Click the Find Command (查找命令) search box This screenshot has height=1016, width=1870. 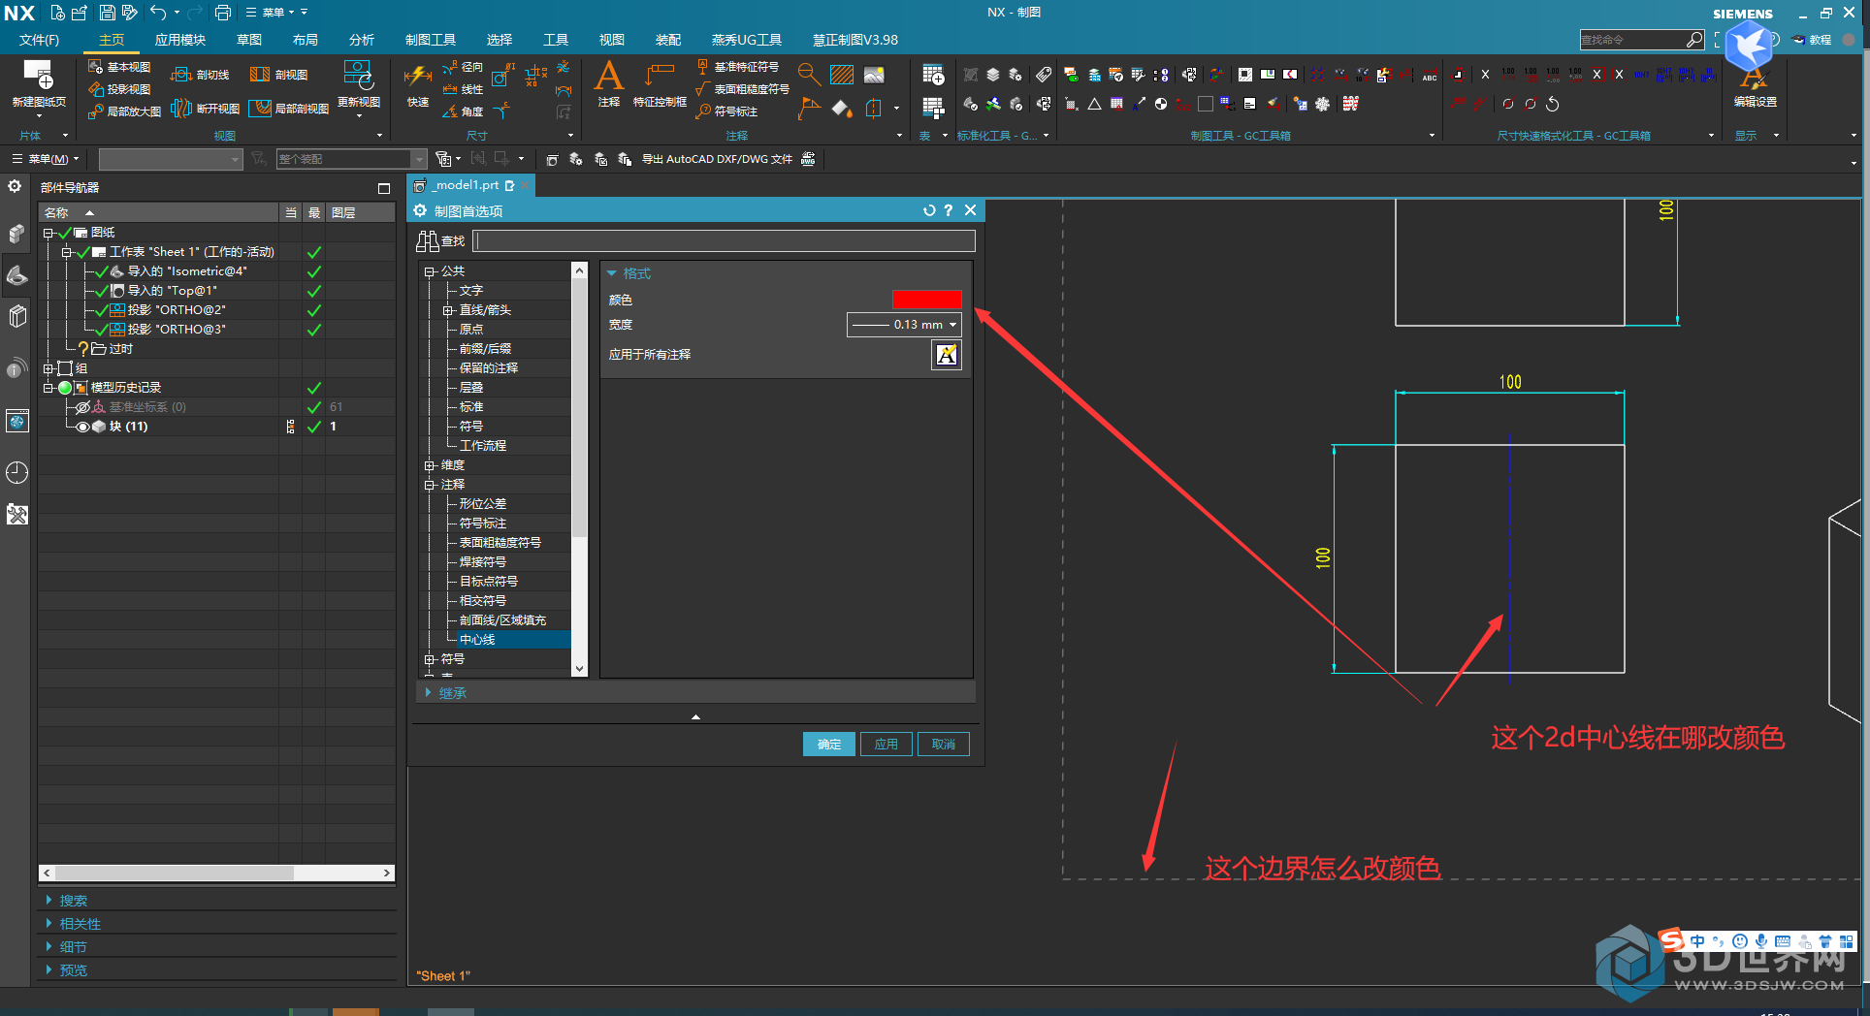1641,40
